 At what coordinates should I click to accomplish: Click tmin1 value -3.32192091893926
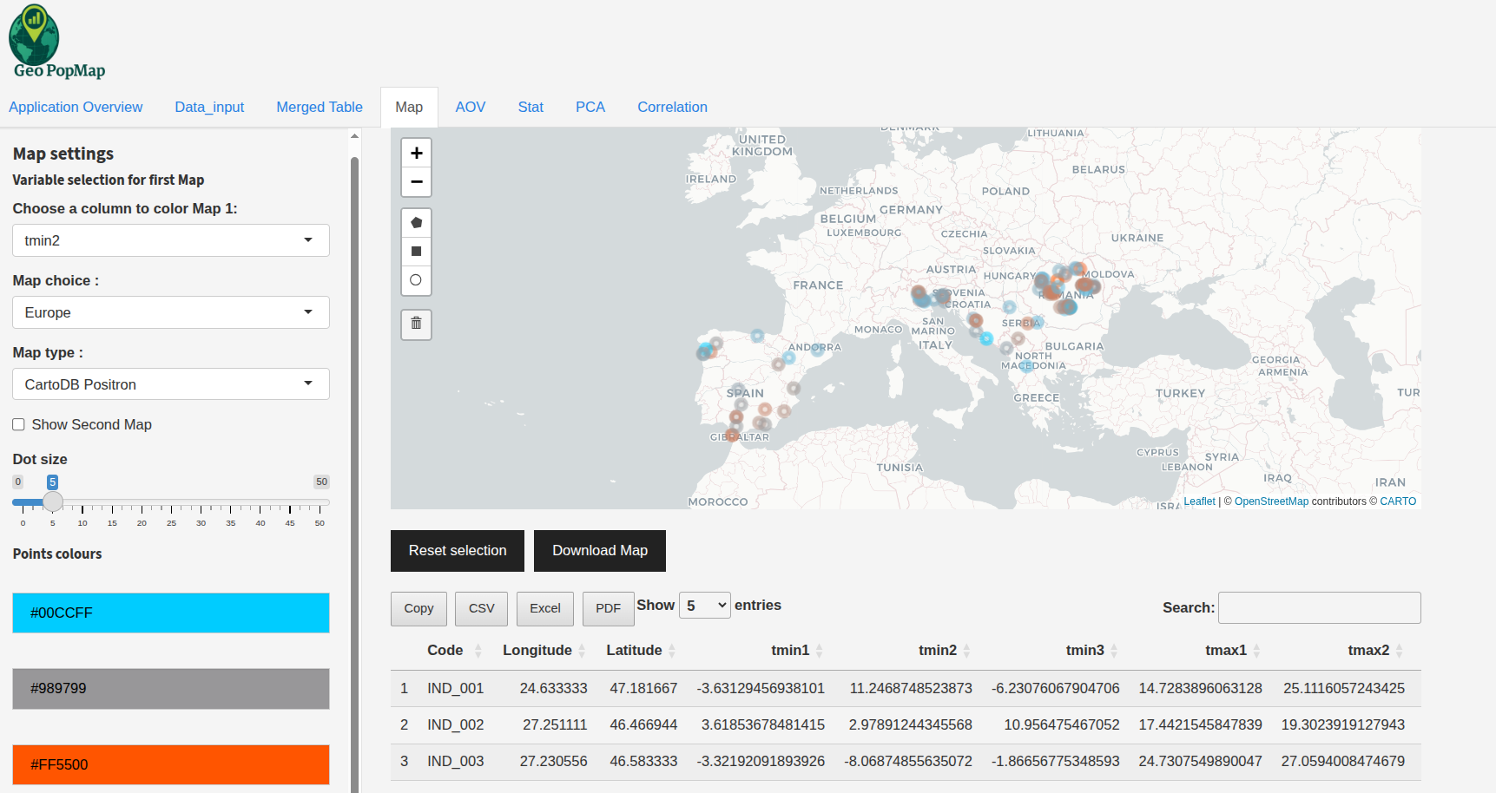click(761, 761)
